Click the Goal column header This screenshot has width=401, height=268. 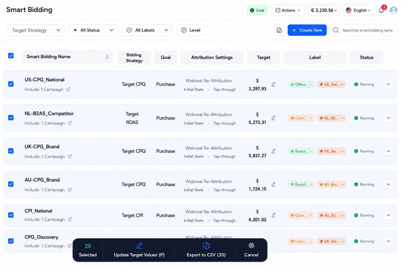pos(166,57)
